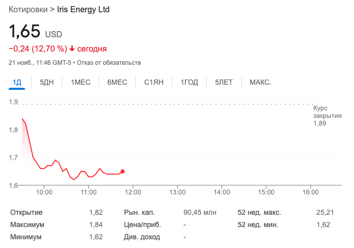This screenshot has height=248, width=354.
Task: Click the 10:00 time axis label
Action: tap(44, 193)
